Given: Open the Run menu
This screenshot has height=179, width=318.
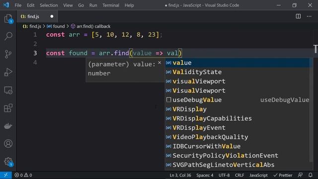Looking at the screenshot, I should click(x=93, y=5).
